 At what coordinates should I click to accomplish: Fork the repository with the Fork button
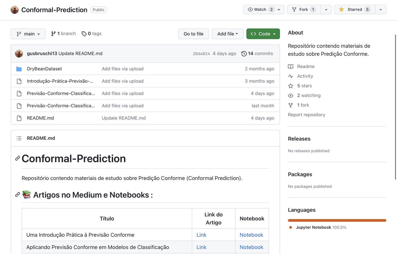[304, 10]
